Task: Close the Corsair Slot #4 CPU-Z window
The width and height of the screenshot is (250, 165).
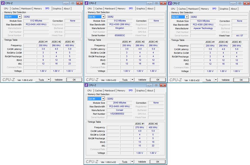Action: 163,85
